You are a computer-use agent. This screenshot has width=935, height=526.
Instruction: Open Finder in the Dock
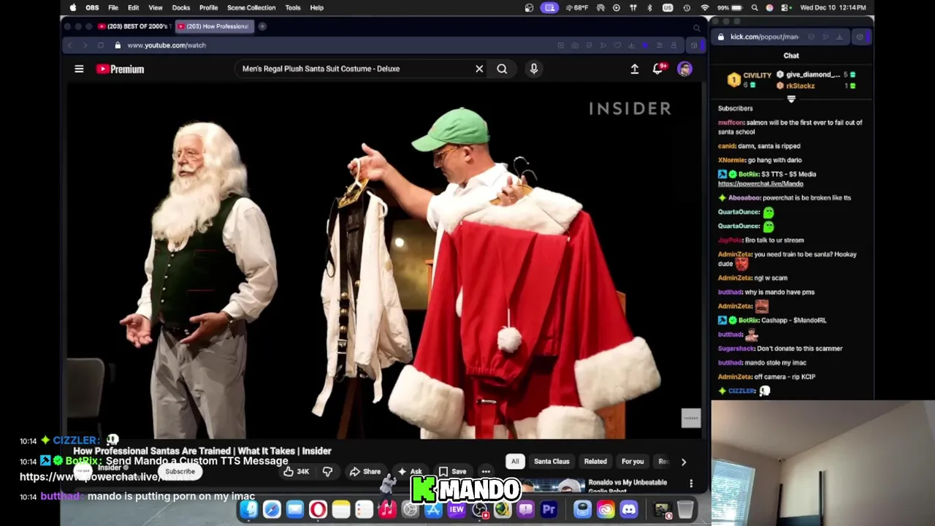point(249,509)
